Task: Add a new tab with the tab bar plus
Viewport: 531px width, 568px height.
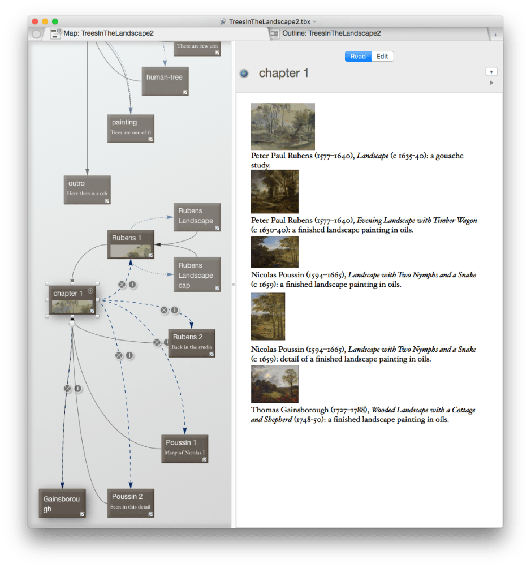Action: pyautogui.click(x=495, y=35)
